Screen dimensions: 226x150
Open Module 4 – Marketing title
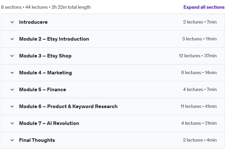[46, 73]
